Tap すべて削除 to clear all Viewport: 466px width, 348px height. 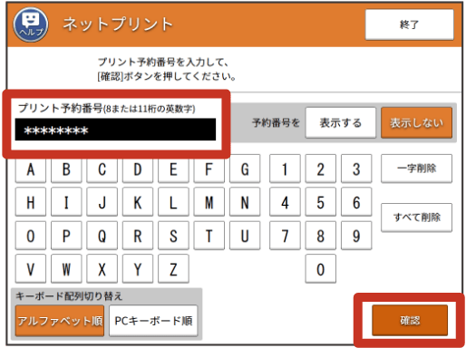[416, 217]
